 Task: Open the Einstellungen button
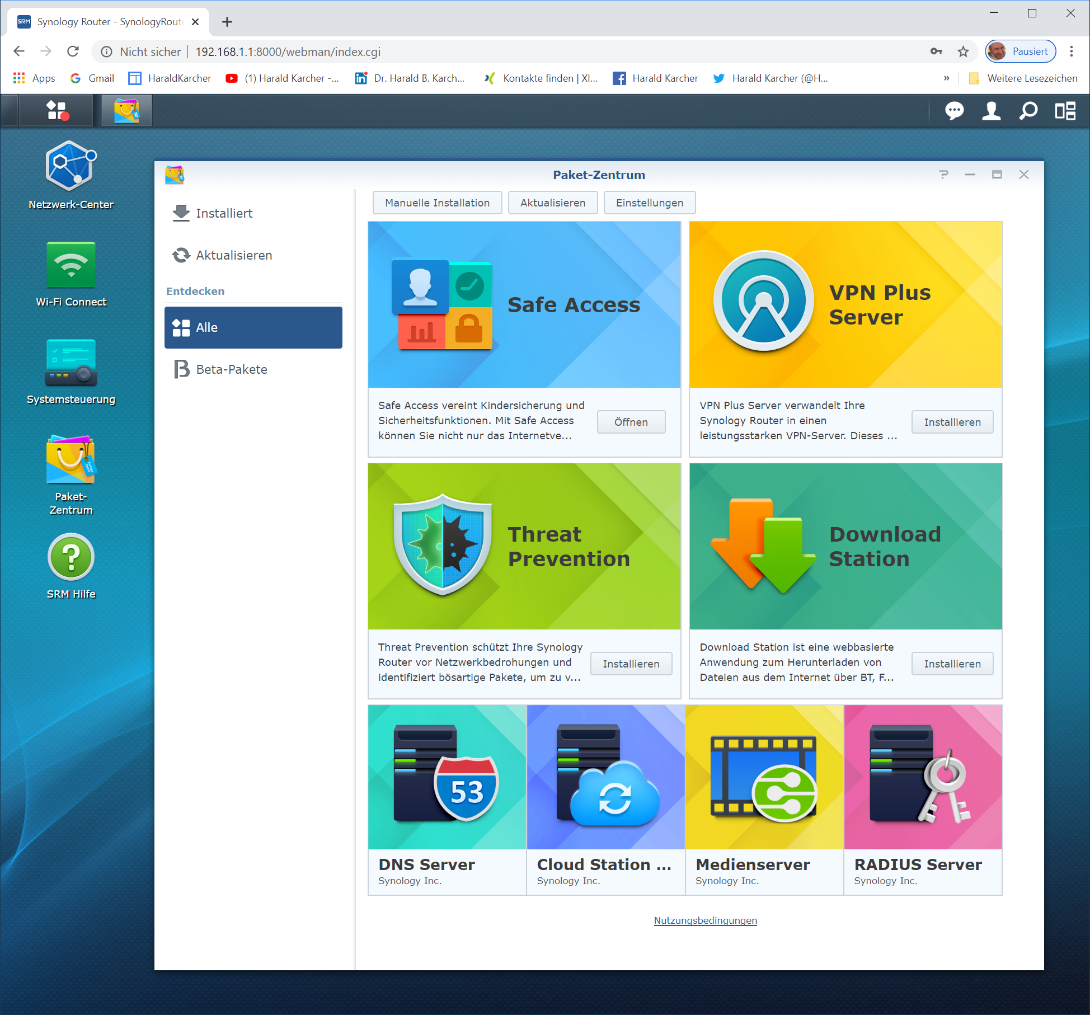pos(649,203)
